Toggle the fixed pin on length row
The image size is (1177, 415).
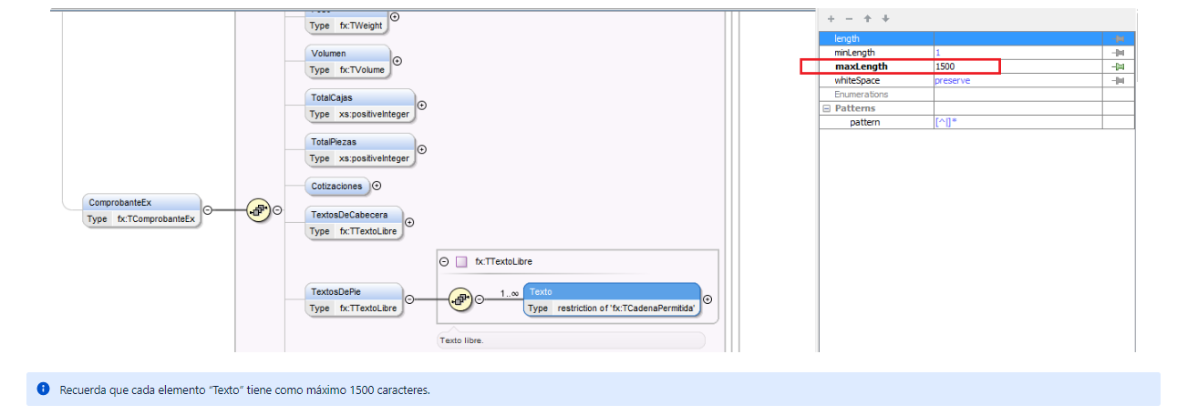[x=1119, y=38]
